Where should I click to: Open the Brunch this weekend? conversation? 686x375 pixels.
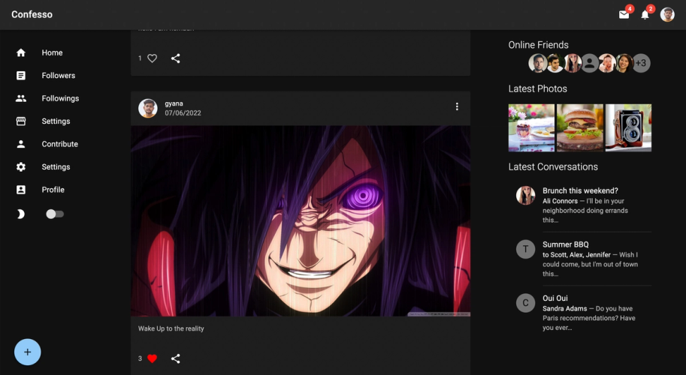[580, 205]
